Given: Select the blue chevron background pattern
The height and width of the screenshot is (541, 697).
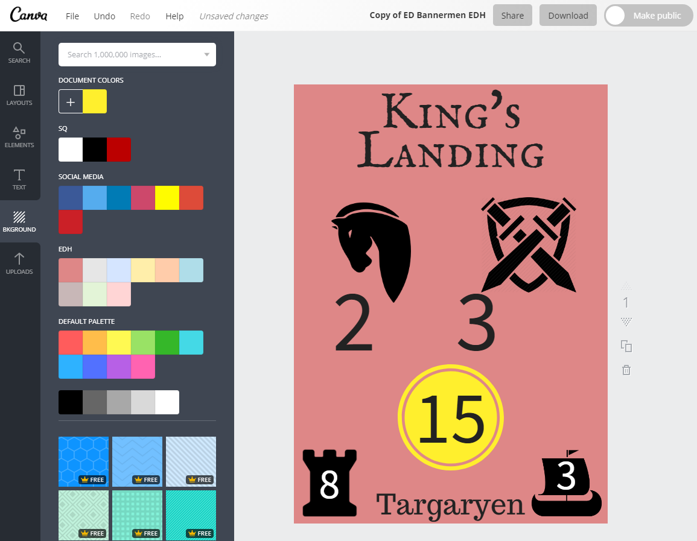Looking at the screenshot, I should click(x=137, y=461).
